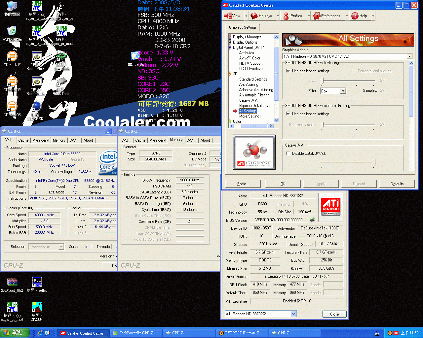Image resolution: width=423 pixels, height=338 pixels.
Task: Select the 捷徑 - (3) super_pi_mod icon
Action: point(37,10)
